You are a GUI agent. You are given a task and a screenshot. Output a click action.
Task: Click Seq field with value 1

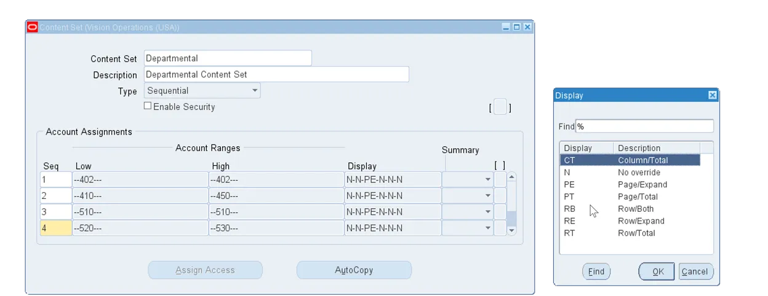(56, 179)
